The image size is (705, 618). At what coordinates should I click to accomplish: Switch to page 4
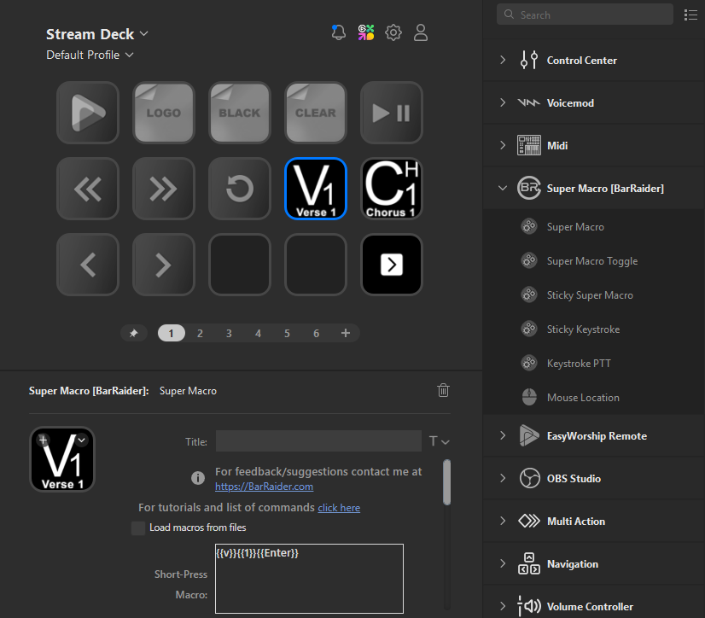[258, 333]
